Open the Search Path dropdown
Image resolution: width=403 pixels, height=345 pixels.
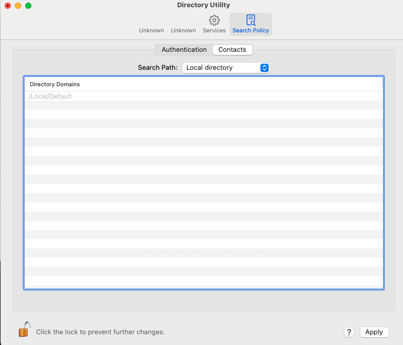[225, 68]
